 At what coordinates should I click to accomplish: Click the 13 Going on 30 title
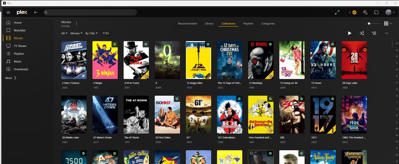[289, 83]
